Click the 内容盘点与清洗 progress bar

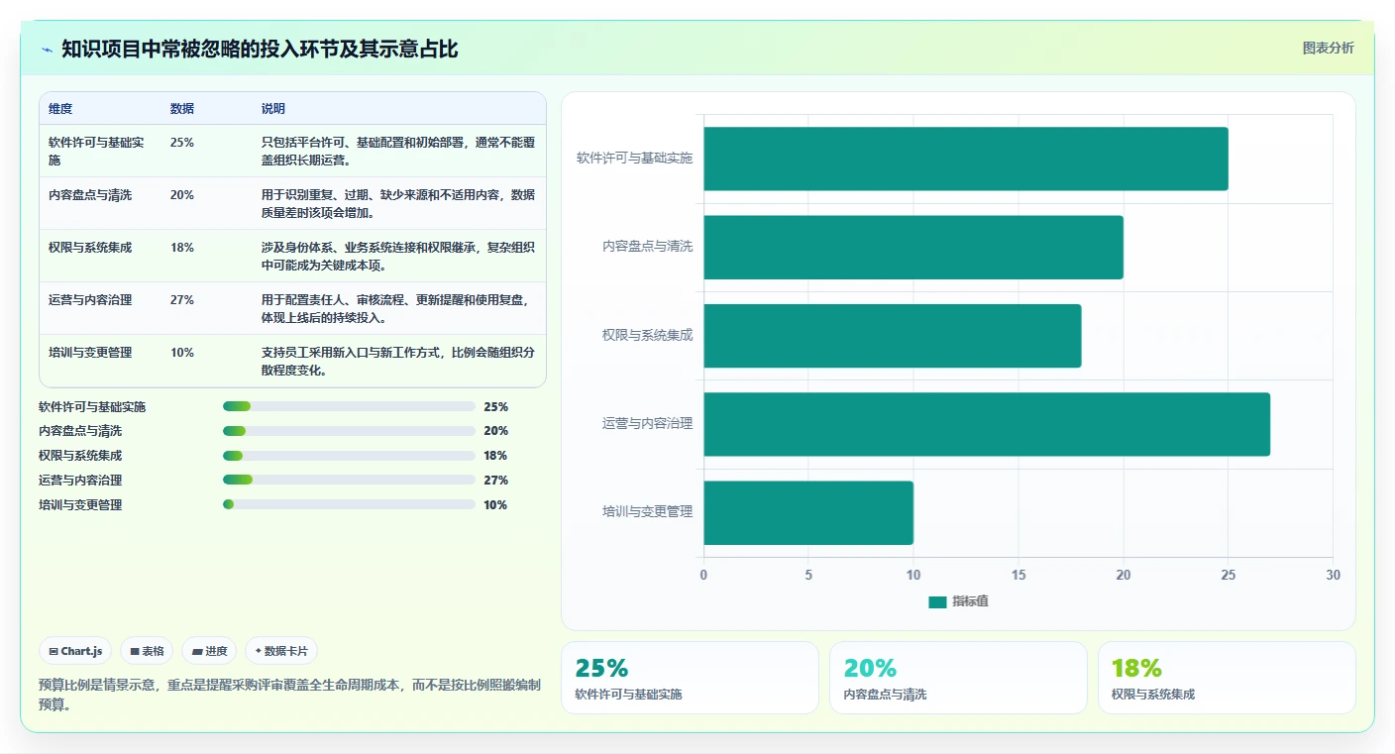[350, 431]
